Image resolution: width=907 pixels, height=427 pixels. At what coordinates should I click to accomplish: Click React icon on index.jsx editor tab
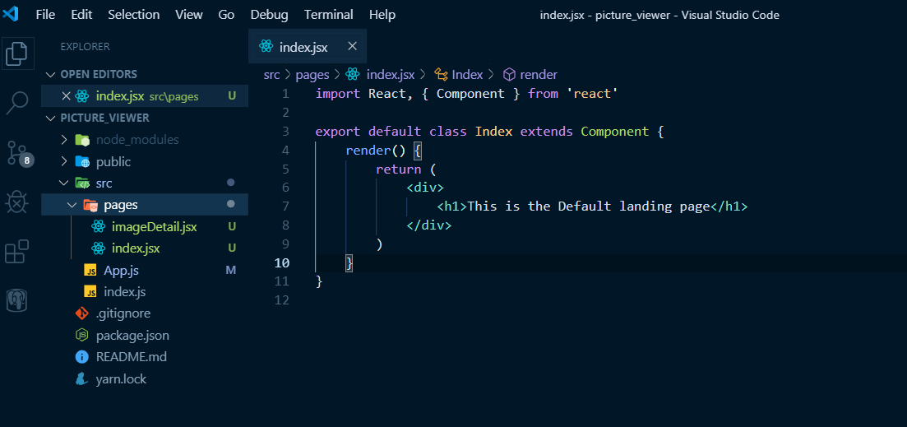[x=266, y=47]
